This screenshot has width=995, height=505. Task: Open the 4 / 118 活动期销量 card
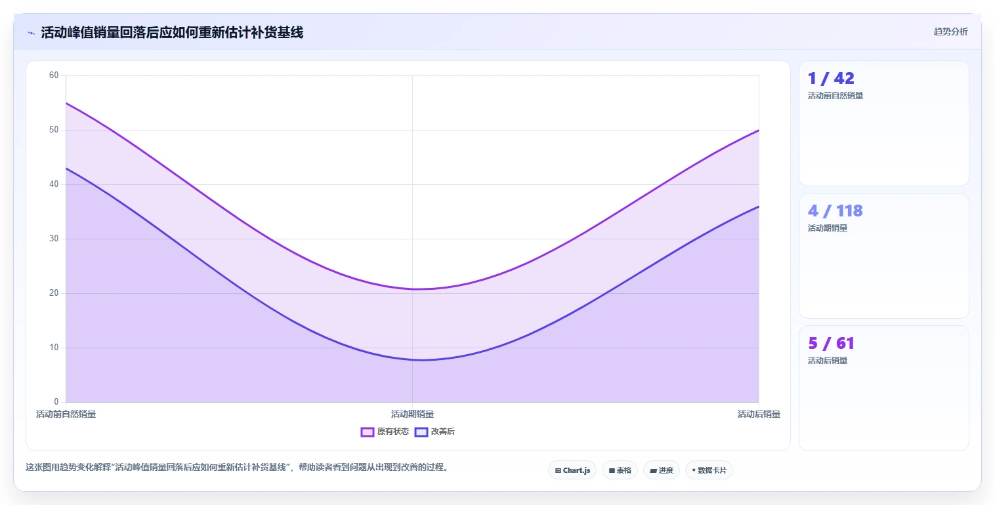[x=883, y=256]
